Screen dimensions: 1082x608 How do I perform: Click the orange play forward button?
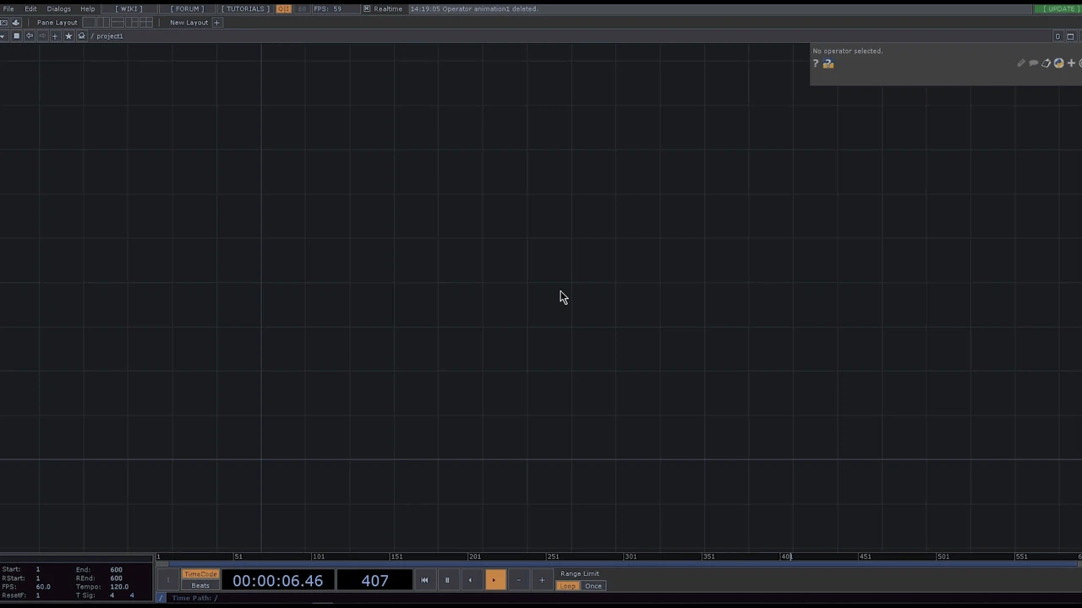(495, 580)
